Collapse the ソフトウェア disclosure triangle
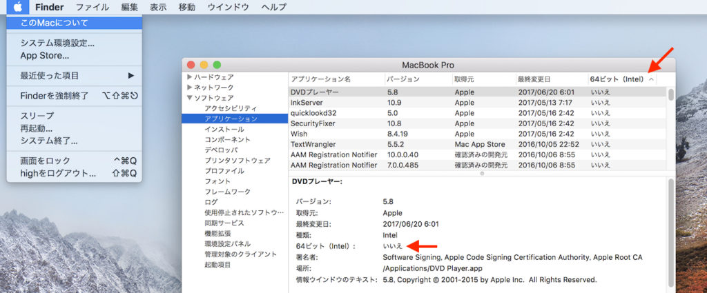The width and height of the screenshot is (707, 293). pos(189,98)
